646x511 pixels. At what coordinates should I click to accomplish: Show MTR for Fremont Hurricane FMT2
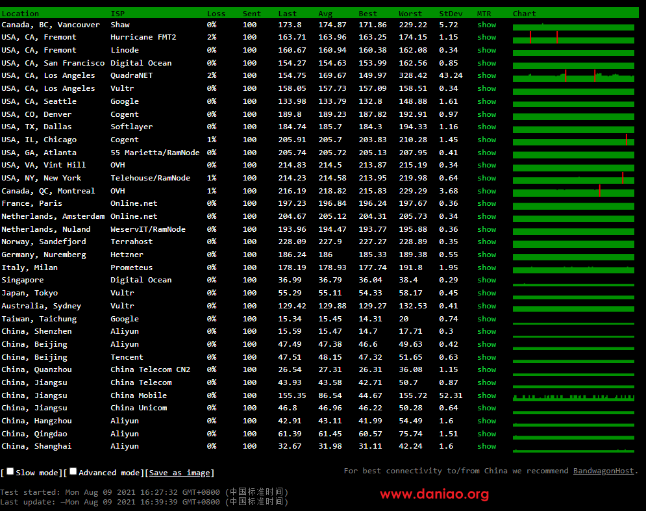pyautogui.click(x=486, y=37)
